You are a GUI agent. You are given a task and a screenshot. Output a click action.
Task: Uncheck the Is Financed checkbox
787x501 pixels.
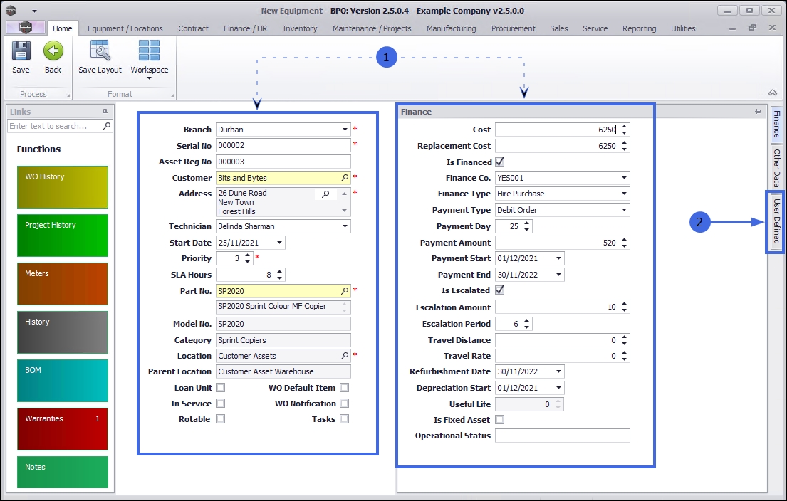[499, 162]
